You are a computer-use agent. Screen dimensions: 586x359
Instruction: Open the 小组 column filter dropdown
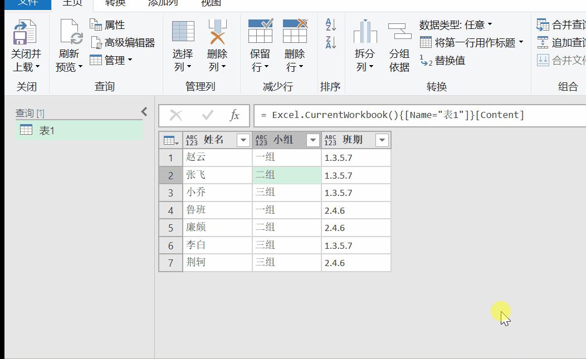click(x=312, y=140)
